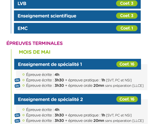Select the EMC bar

pos(77,28)
